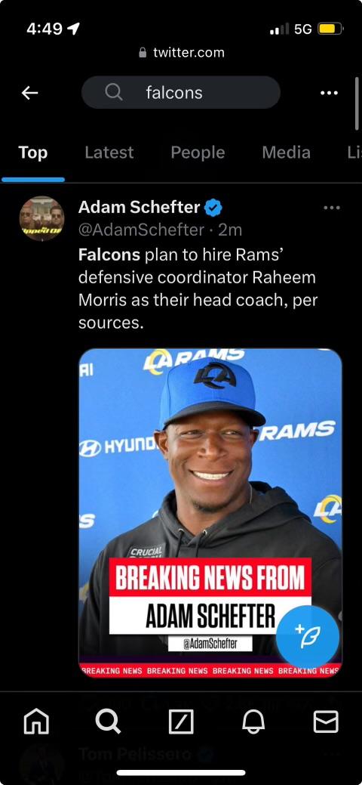Tap the blue compose tweet button
The height and width of the screenshot is (785, 362).
click(308, 638)
